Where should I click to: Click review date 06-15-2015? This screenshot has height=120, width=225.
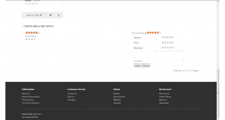(x=30, y=39)
